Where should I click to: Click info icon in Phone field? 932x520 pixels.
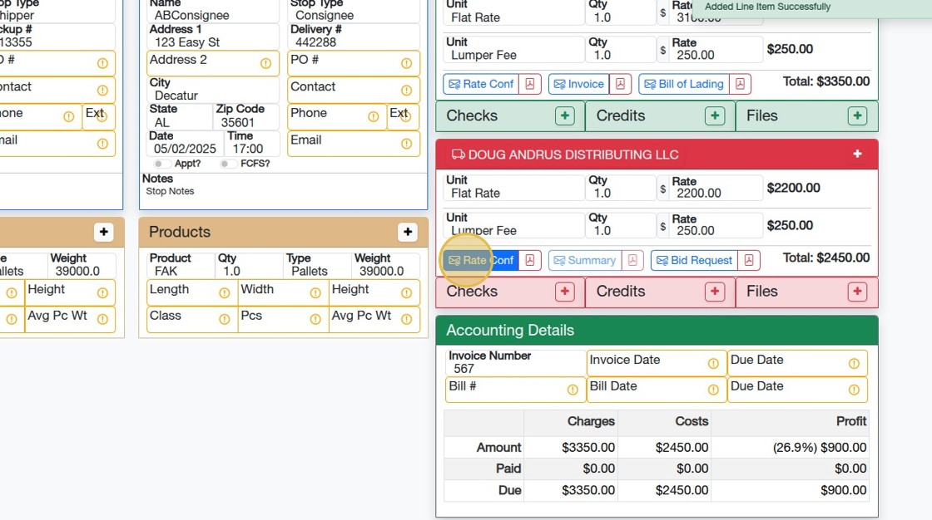pyautogui.click(x=373, y=117)
